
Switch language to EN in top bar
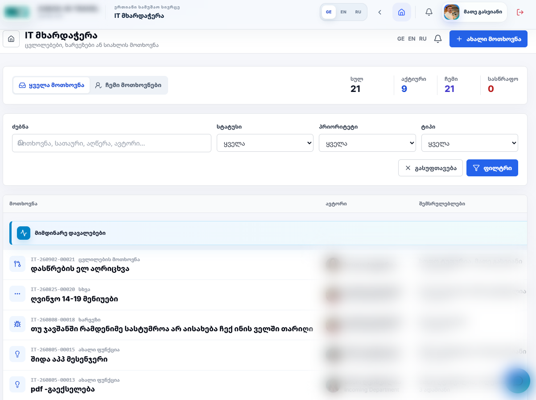pos(343,12)
